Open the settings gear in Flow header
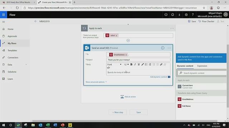229x128 pixels. point(186,15)
